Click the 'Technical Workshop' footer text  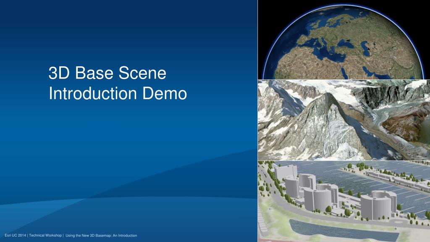tap(45, 235)
